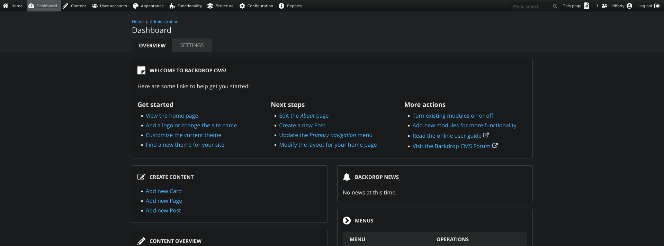Screen dimensions: 664x246
Task: Click the Structure layers icon
Action: click(x=210, y=6)
